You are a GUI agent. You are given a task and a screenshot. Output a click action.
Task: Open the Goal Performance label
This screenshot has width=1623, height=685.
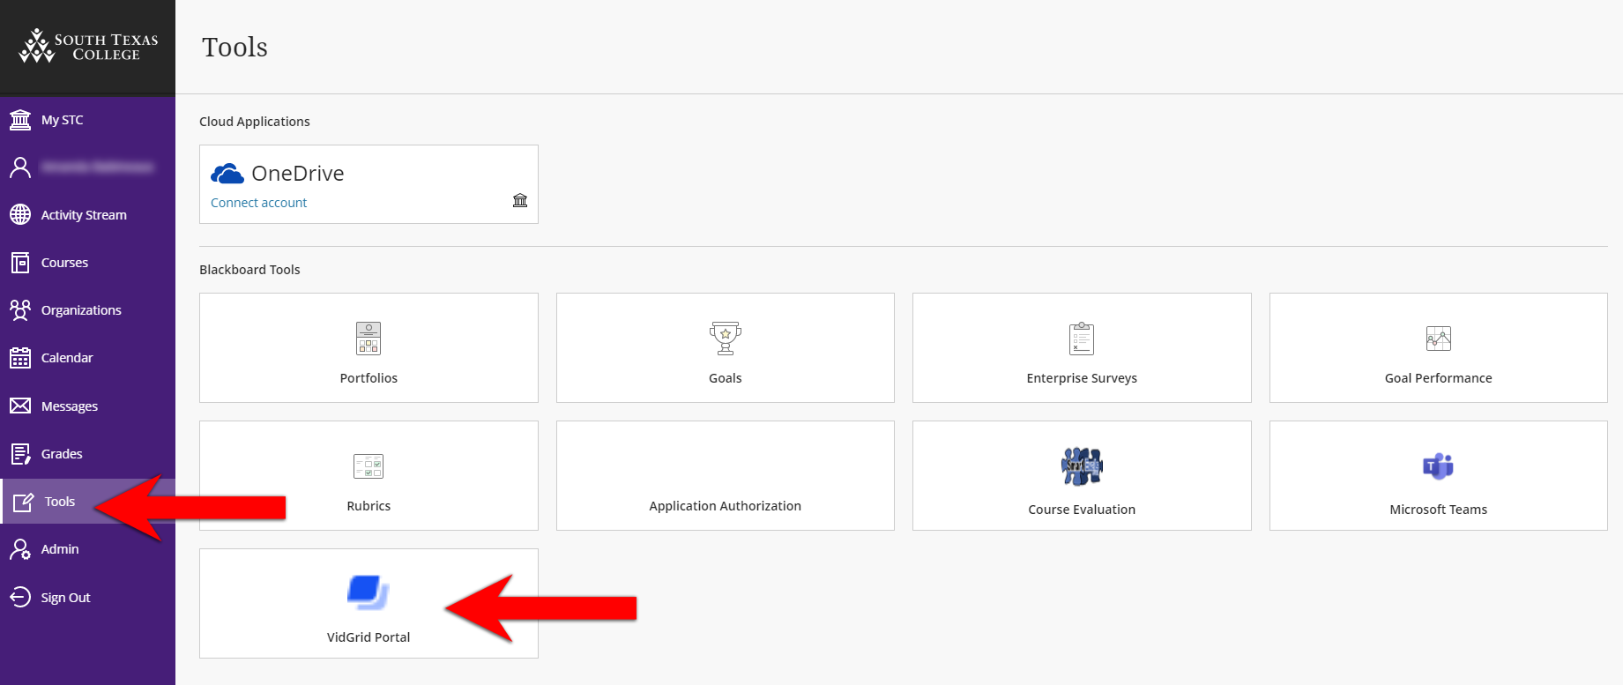[x=1439, y=378]
